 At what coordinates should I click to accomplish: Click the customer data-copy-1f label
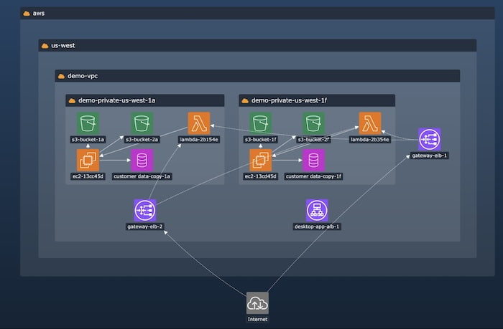point(314,176)
